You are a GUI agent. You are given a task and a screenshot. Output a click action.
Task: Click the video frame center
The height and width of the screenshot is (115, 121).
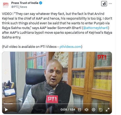click(x=57, y=83)
